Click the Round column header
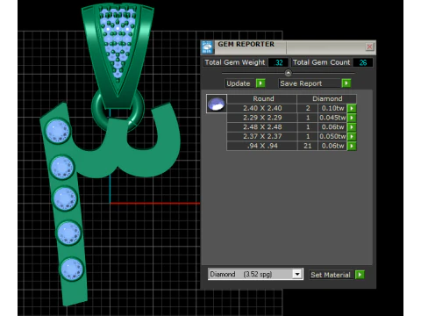The height and width of the screenshot is (316, 421). [262, 98]
